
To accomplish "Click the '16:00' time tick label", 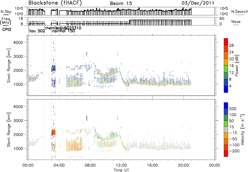I will coord(152,165).
